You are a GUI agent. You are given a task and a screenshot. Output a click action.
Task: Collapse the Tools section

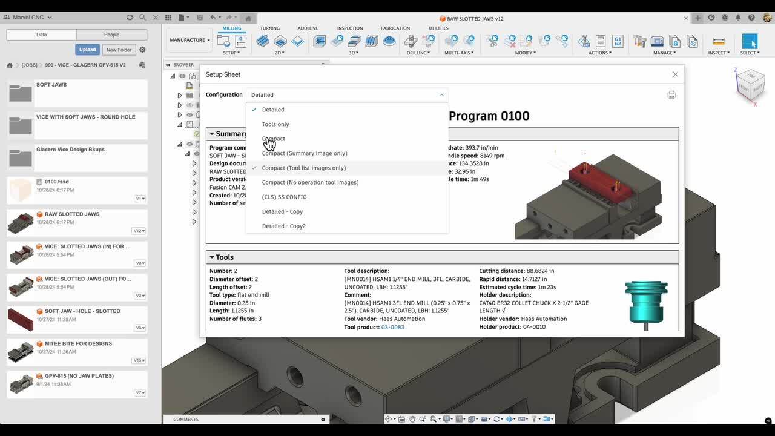click(212, 257)
